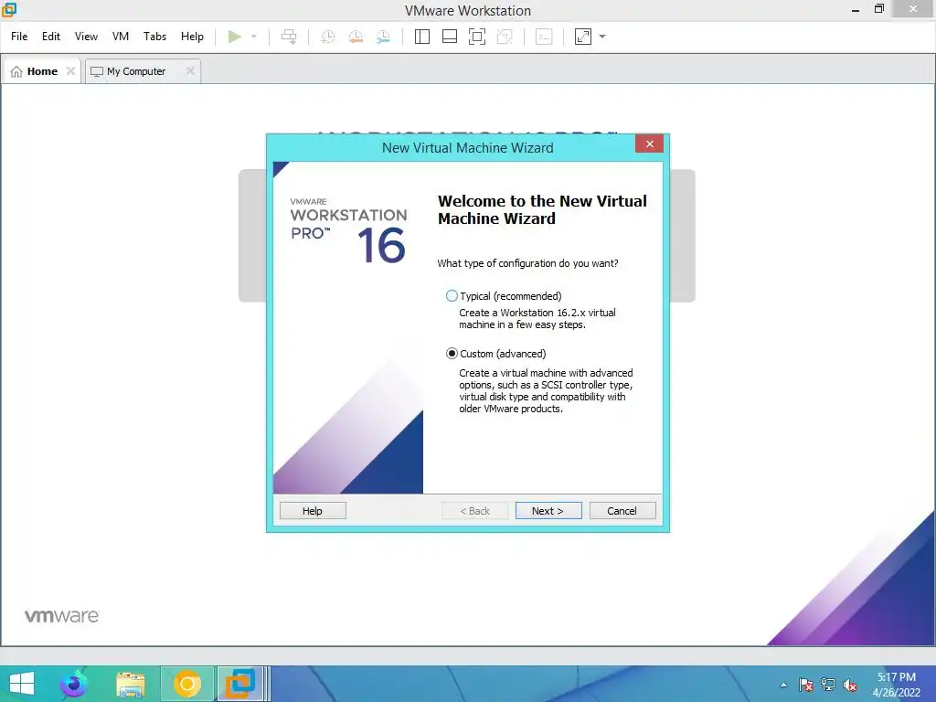Show hidden tray icons arrow

pyautogui.click(x=783, y=685)
